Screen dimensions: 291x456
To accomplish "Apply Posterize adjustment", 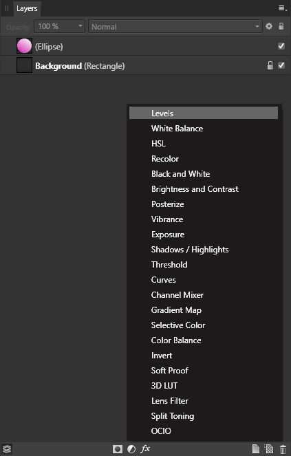I will point(204,204).
